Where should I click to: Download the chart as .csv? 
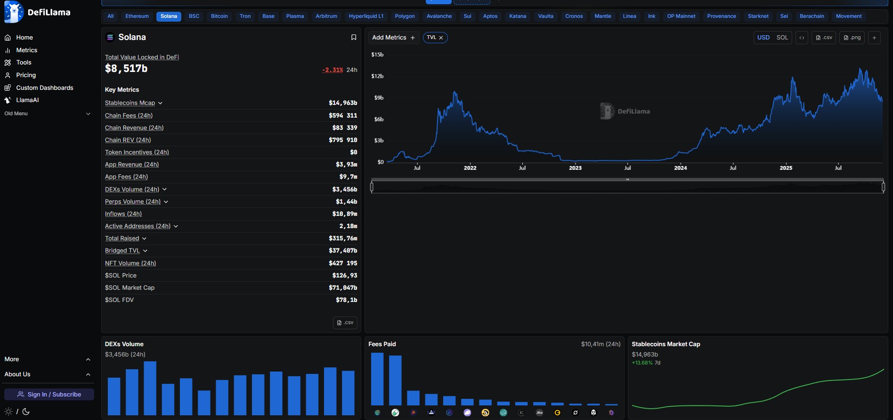coord(824,38)
